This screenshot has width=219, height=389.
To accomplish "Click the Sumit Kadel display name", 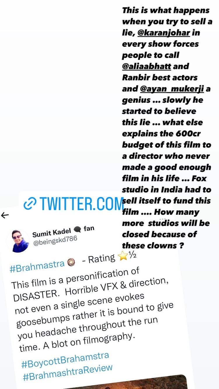I will click(52, 232).
